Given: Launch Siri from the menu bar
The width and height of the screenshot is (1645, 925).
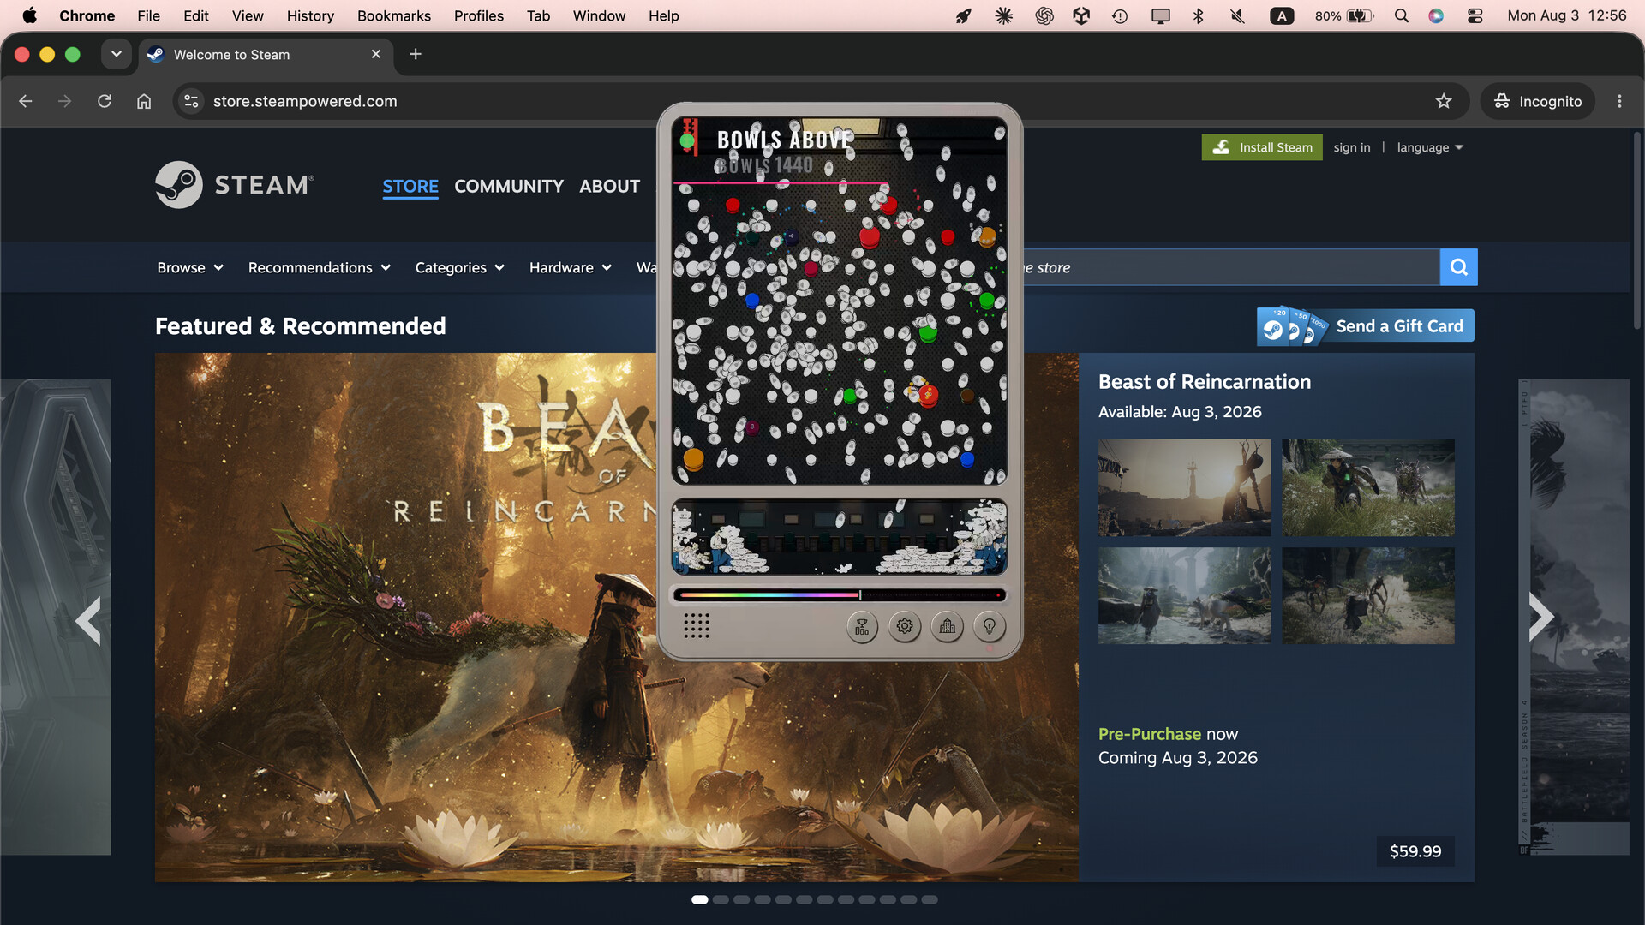Looking at the screenshot, I should click(1436, 15).
